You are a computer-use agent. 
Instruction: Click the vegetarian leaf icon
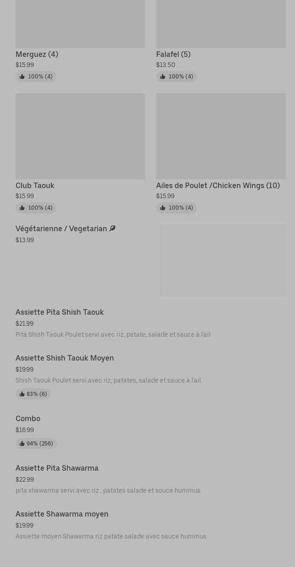pyautogui.click(x=112, y=228)
